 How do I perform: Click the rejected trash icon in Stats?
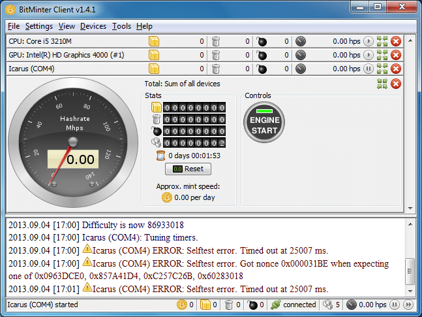tap(157, 119)
